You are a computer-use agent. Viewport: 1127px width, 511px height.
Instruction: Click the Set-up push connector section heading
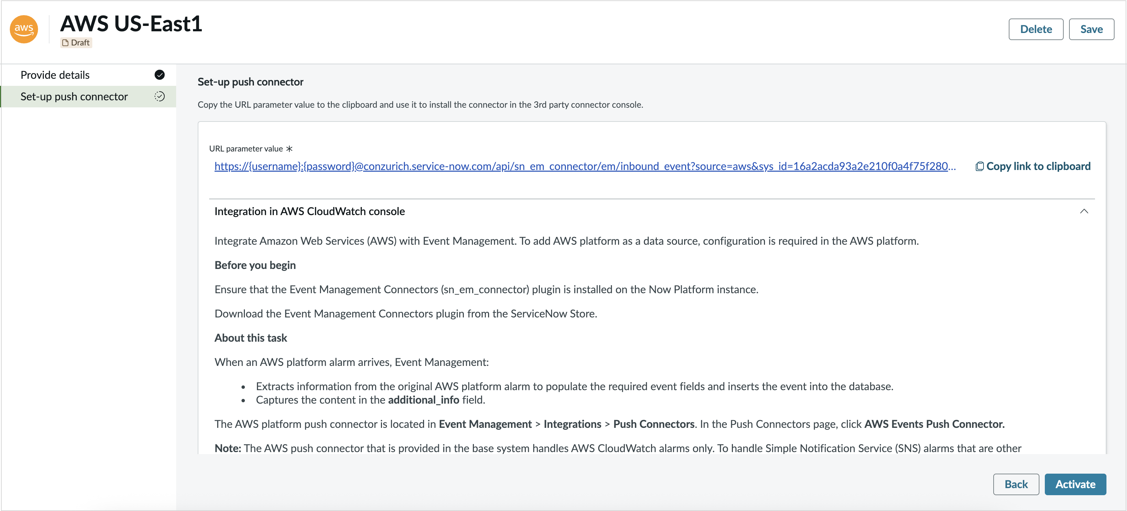point(250,82)
